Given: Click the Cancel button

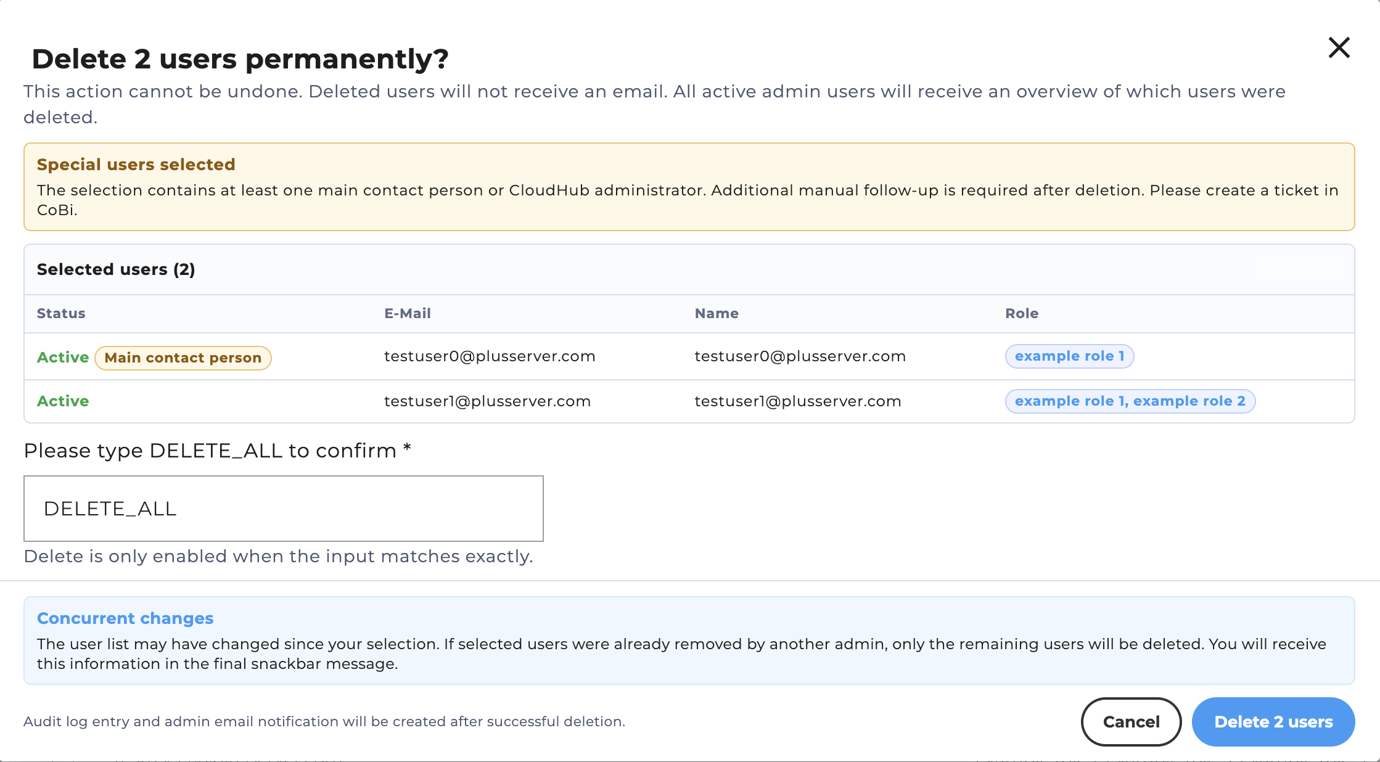Looking at the screenshot, I should 1131,721.
